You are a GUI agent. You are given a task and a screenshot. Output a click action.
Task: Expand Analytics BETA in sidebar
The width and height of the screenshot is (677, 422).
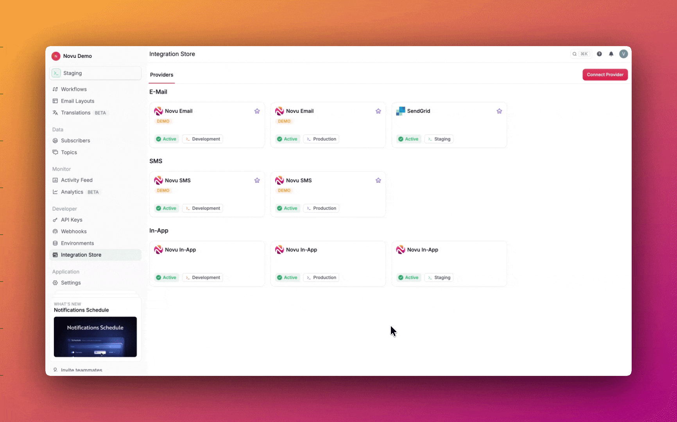[72, 192]
